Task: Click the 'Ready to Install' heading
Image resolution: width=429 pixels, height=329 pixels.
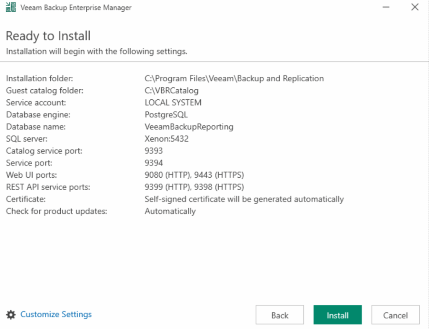Action: (x=48, y=36)
